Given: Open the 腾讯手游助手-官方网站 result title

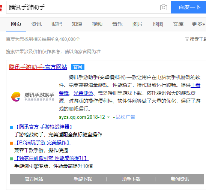Looking at the screenshot, I should [38, 67].
